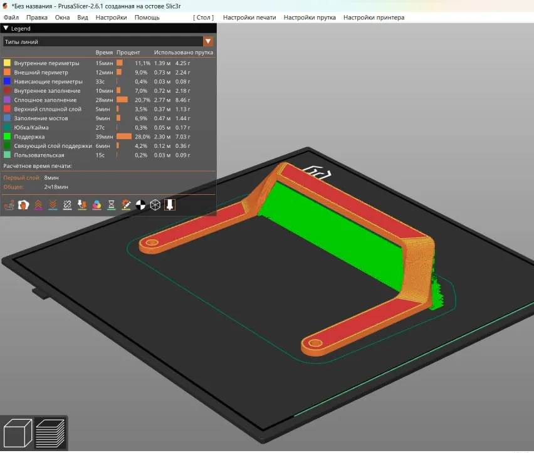
Task: Toggle deretractions visibility icon
Action: [53, 205]
